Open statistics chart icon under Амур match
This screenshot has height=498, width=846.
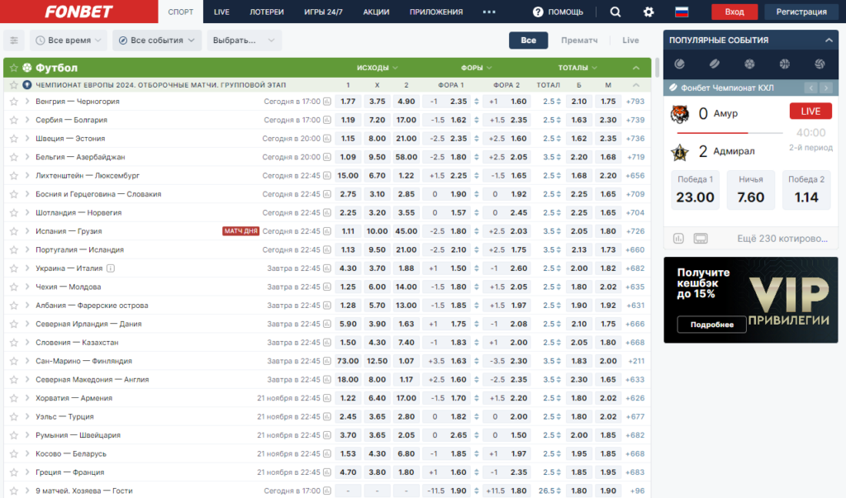[x=678, y=239]
